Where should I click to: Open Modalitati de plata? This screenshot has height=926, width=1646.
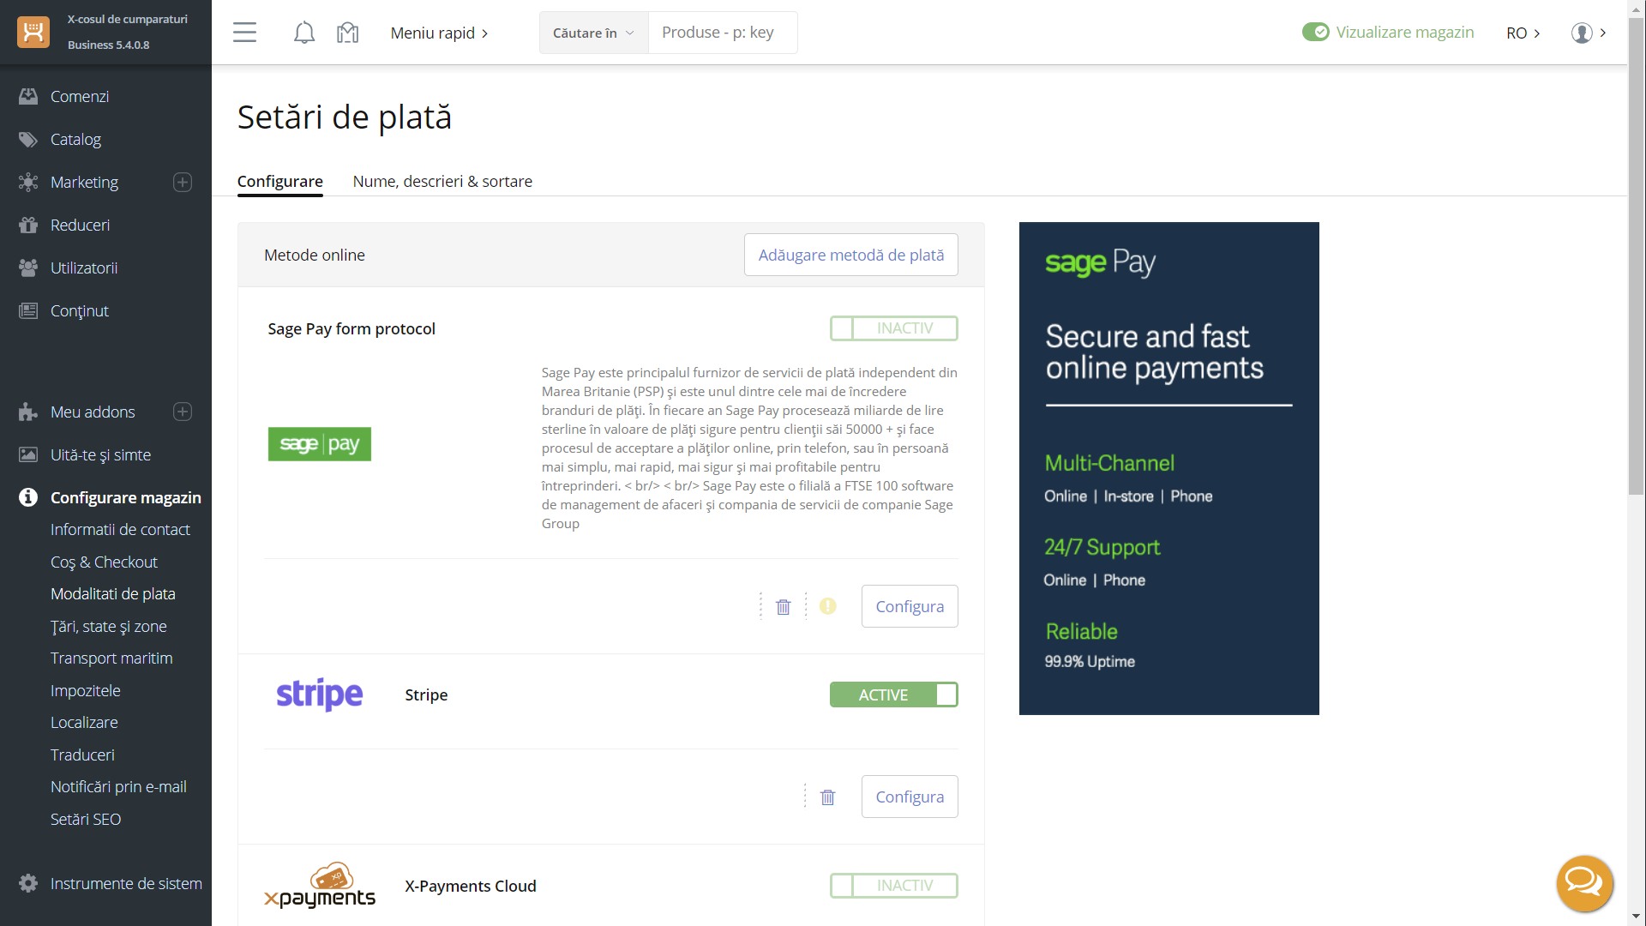point(112,594)
